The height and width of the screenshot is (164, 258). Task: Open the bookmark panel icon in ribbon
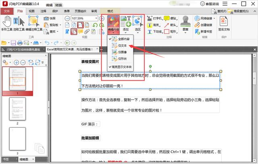tap(67, 31)
